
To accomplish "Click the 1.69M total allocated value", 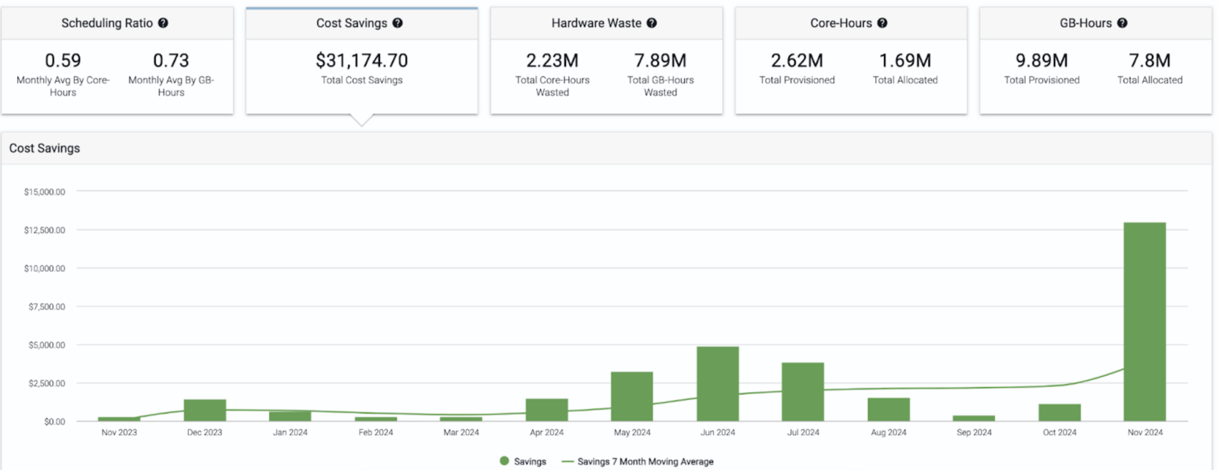I will 905,60.
